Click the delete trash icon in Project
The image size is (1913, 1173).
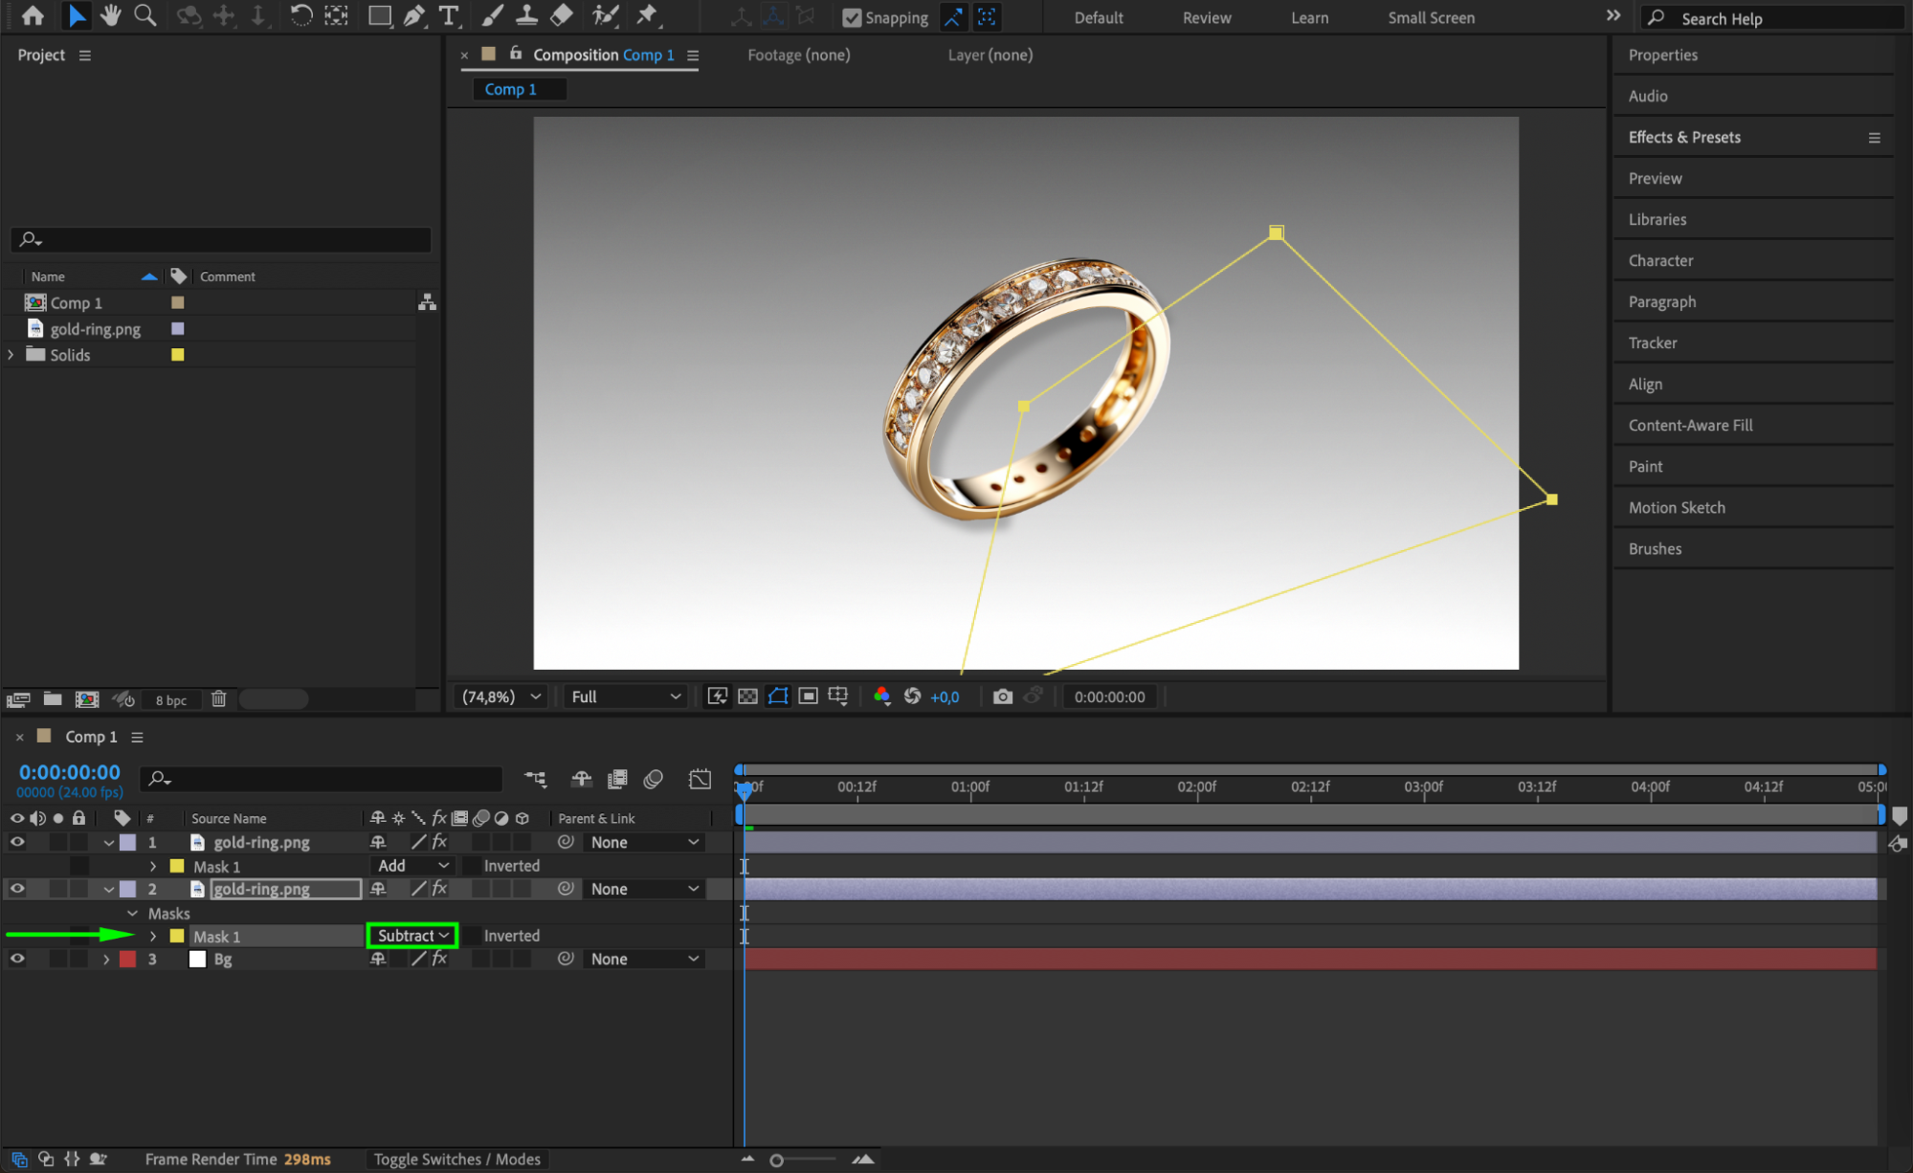[x=218, y=699]
